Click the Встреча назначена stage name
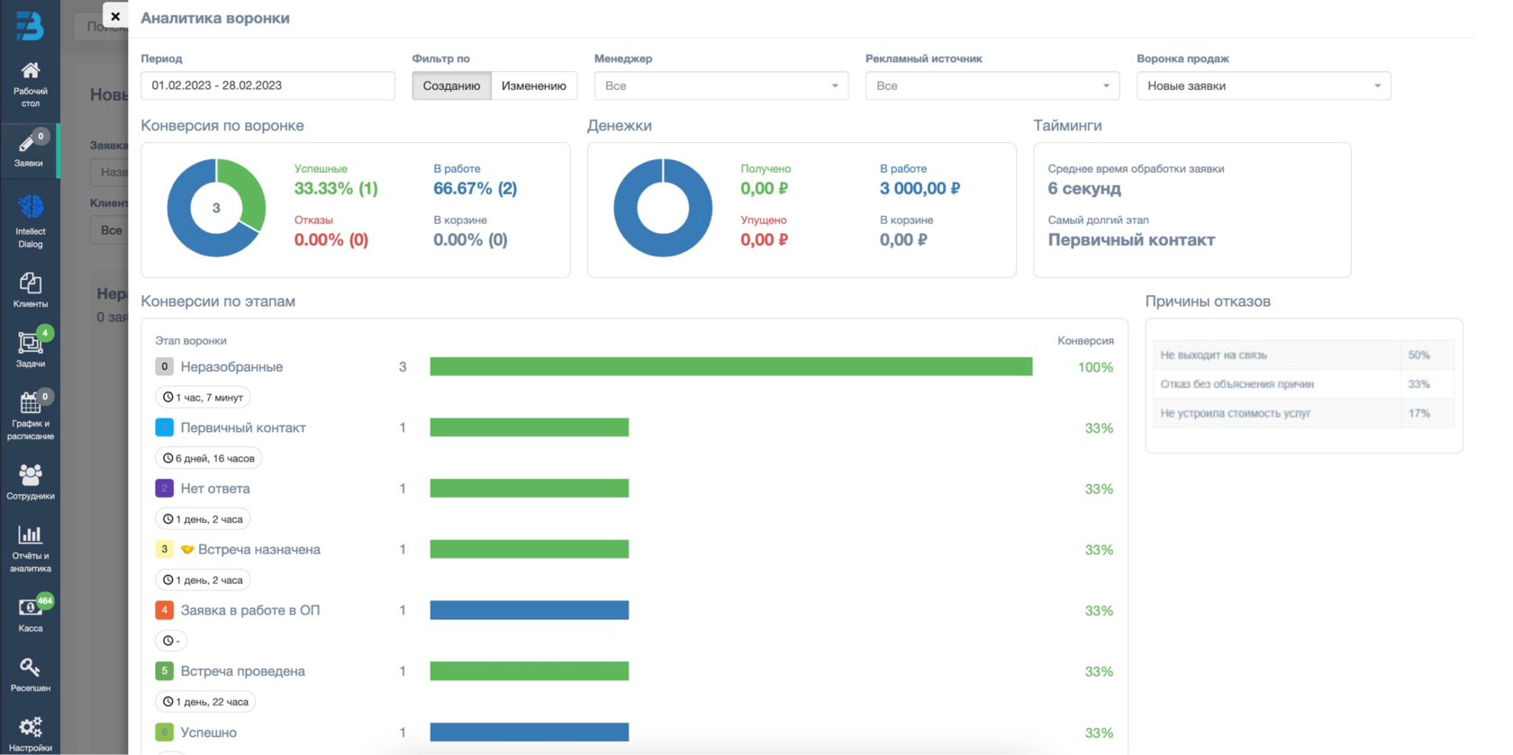The width and height of the screenshot is (1513, 755). (x=259, y=549)
